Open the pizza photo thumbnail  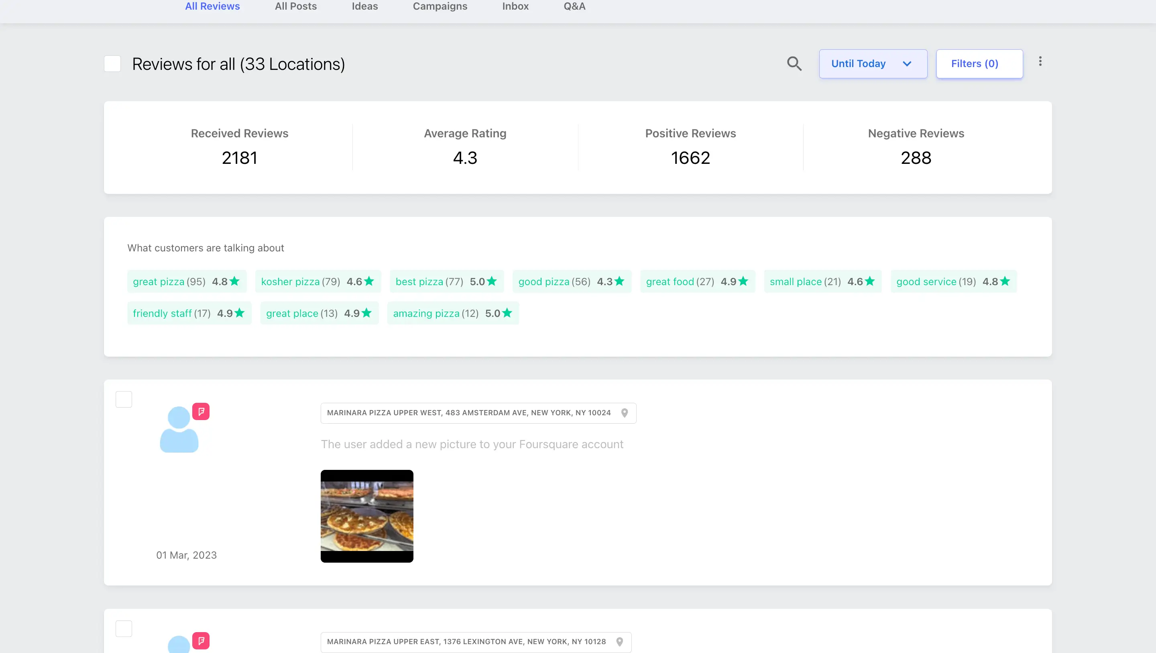coord(366,516)
